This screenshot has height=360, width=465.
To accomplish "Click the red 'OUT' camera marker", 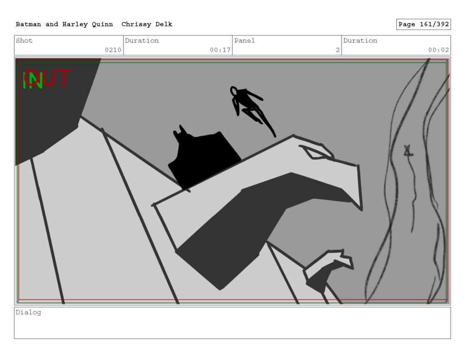I will coord(47,78).
